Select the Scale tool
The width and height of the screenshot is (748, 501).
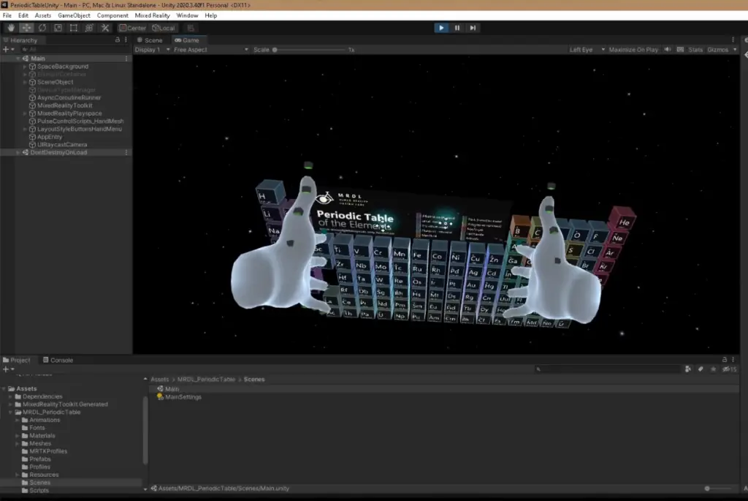[58, 28]
